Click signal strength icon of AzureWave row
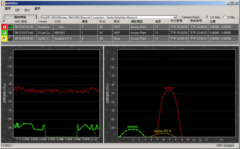240x149 pixels. [x=10, y=27]
